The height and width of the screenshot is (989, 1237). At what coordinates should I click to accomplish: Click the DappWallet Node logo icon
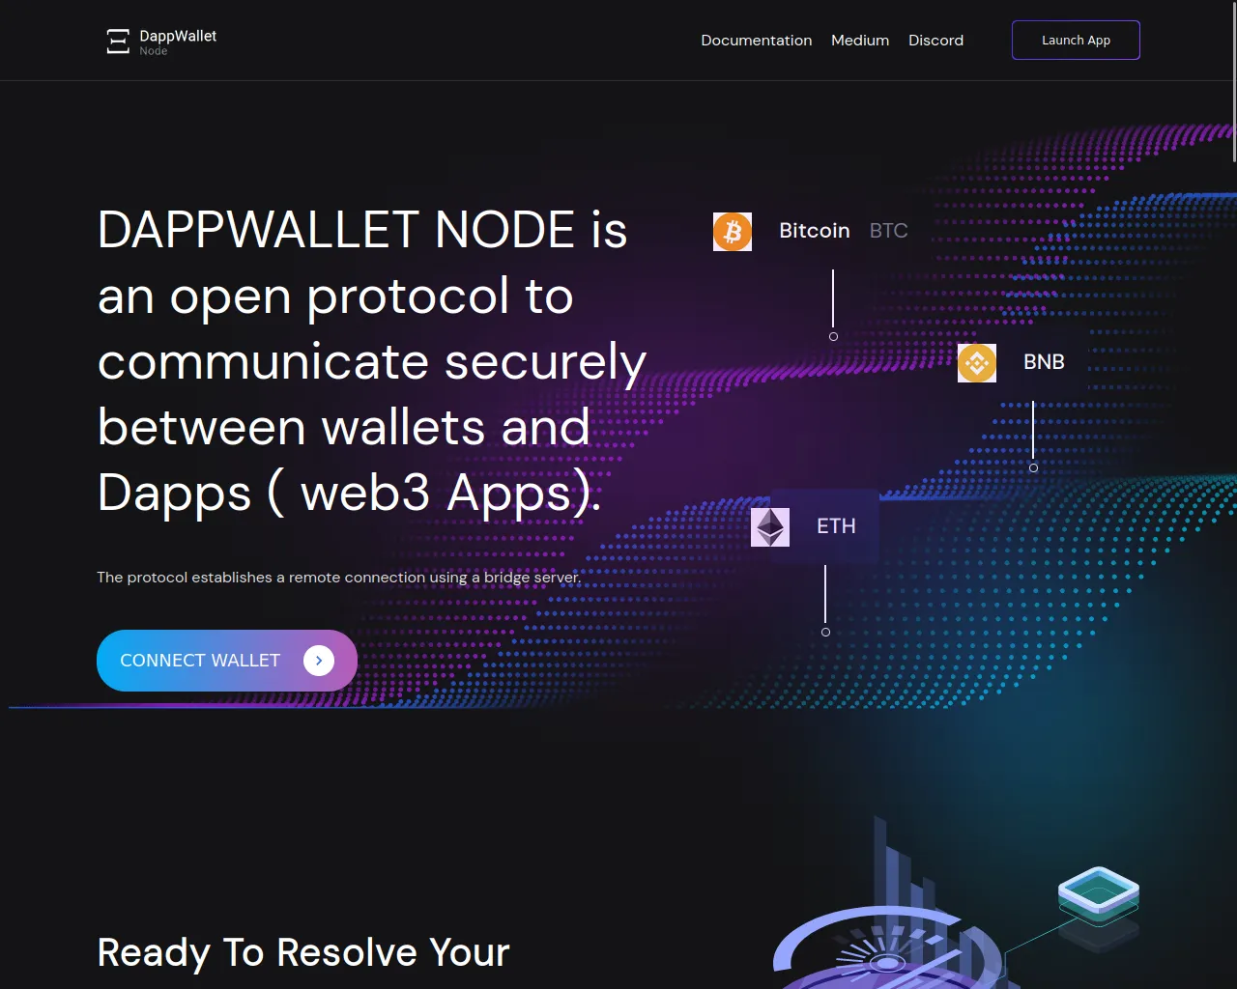click(118, 41)
